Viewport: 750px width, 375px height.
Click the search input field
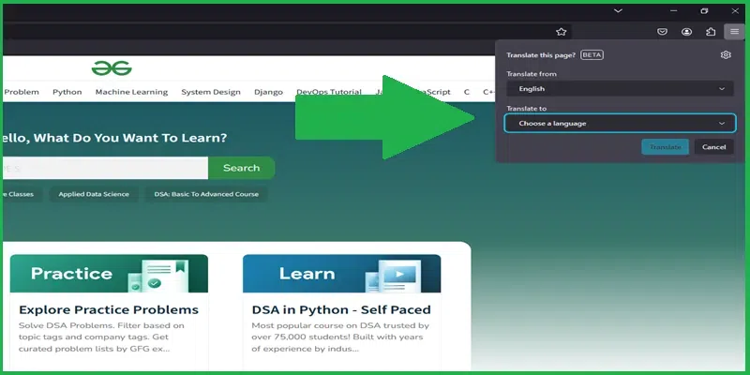pyautogui.click(x=105, y=168)
